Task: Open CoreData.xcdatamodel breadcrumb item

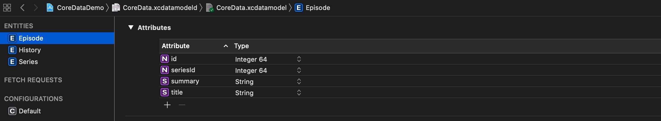Action: point(246,8)
